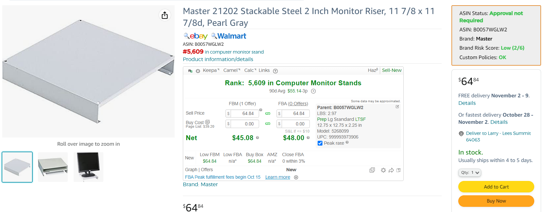545x212 pixels.
Task: Click the share icon on product image
Action: [x=165, y=15]
